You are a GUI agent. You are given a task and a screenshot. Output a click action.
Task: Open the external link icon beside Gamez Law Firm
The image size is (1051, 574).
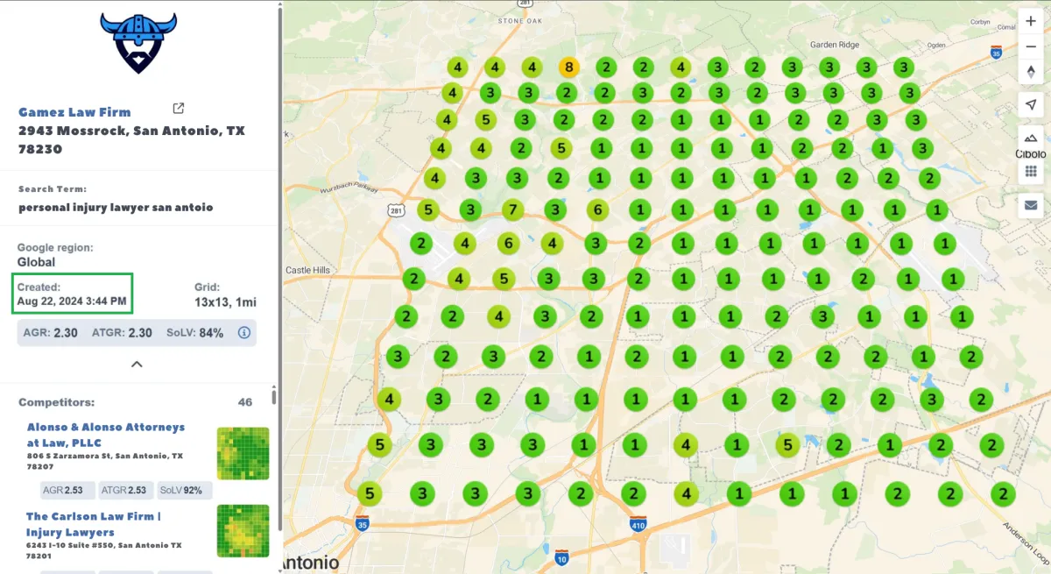click(x=179, y=109)
